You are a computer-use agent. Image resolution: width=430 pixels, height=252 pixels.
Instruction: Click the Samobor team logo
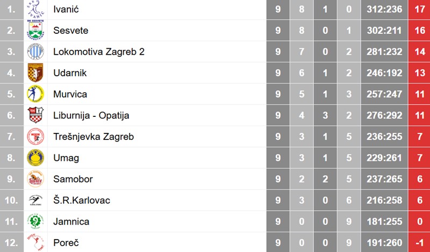36,179
